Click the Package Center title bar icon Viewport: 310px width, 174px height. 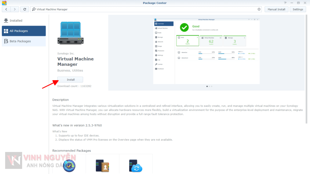(x=4, y=3)
